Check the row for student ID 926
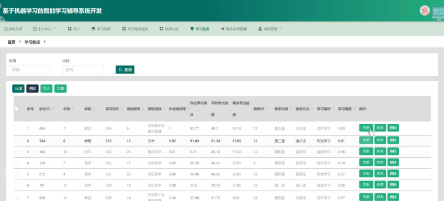The image size is (444, 201). coord(17,198)
